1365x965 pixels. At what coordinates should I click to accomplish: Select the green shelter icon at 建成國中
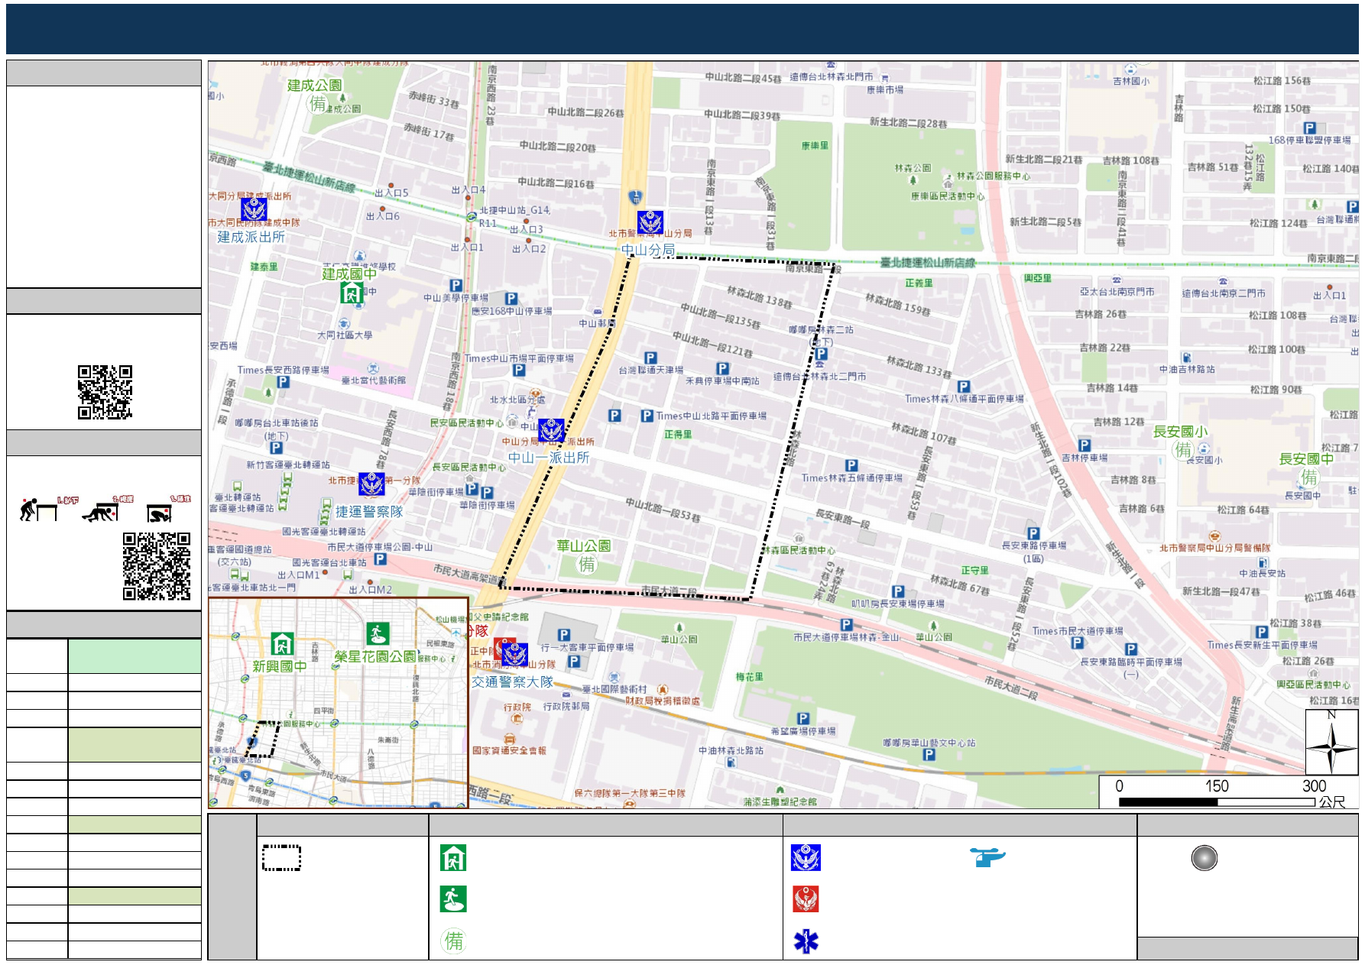(x=352, y=293)
